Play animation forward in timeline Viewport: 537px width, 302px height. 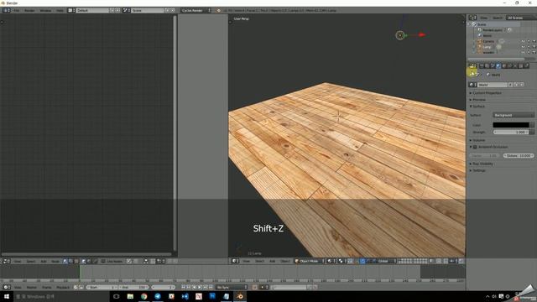click(200, 287)
